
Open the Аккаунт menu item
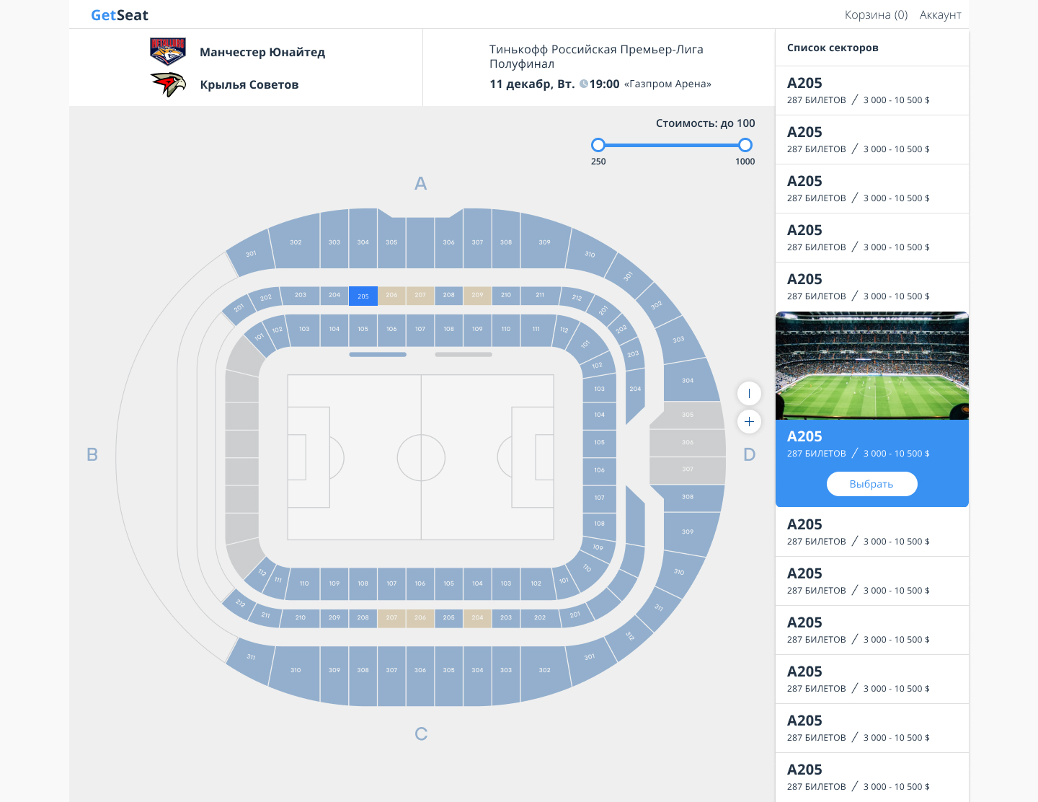[940, 15]
